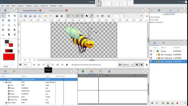Toggle grid snapping

102,16
